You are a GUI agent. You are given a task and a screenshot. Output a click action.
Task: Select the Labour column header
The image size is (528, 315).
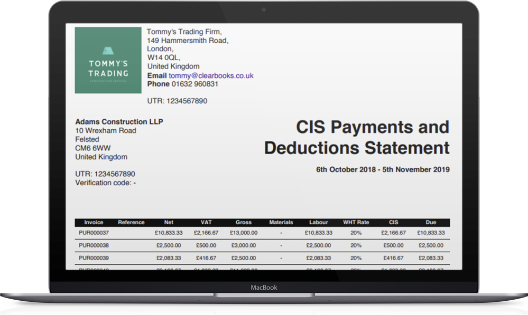point(319,222)
